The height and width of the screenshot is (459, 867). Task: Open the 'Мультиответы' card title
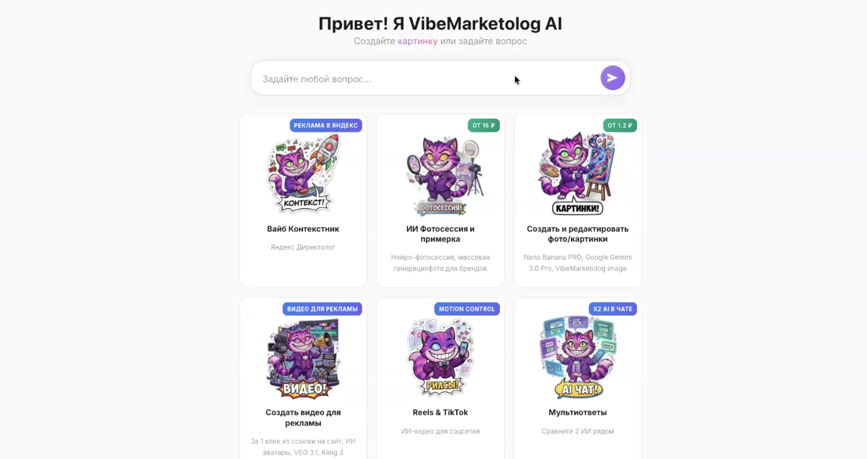click(x=577, y=413)
